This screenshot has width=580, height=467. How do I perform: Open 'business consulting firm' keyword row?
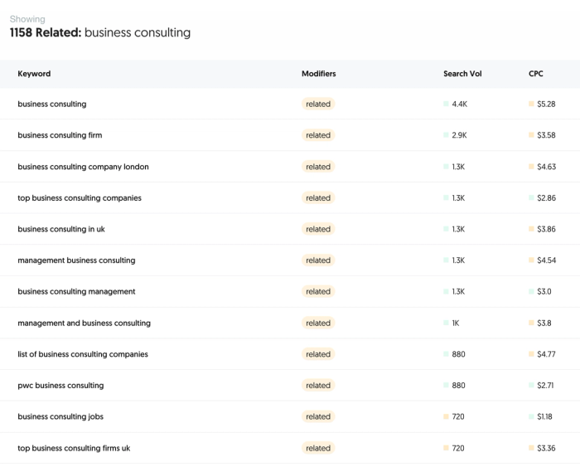(60, 135)
